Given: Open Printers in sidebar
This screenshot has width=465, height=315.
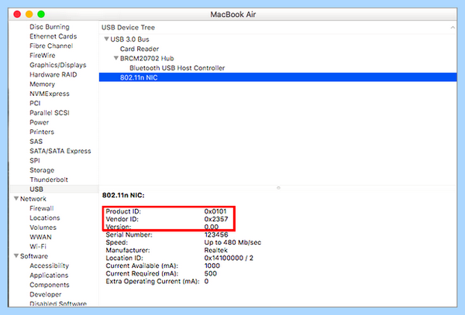Looking at the screenshot, I should point(42,132).
